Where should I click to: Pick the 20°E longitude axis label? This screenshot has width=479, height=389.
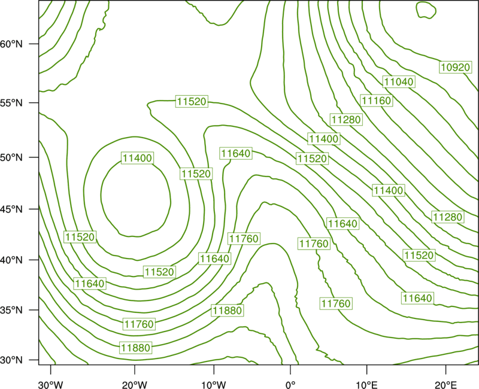coord(445,385)
